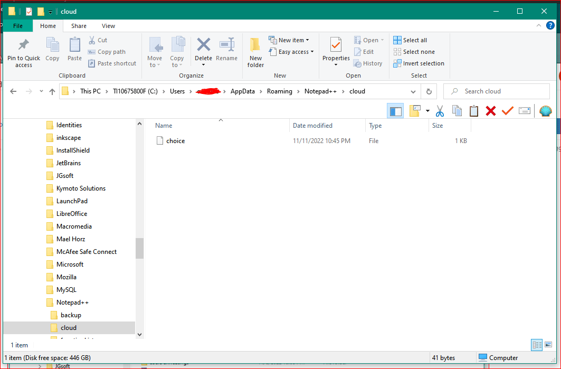Image resolution: width=561 pixels, height=369 pixels.
Task: Click the clipboard Paste icon on the toolbar
Action: click(x=474, y=111)
